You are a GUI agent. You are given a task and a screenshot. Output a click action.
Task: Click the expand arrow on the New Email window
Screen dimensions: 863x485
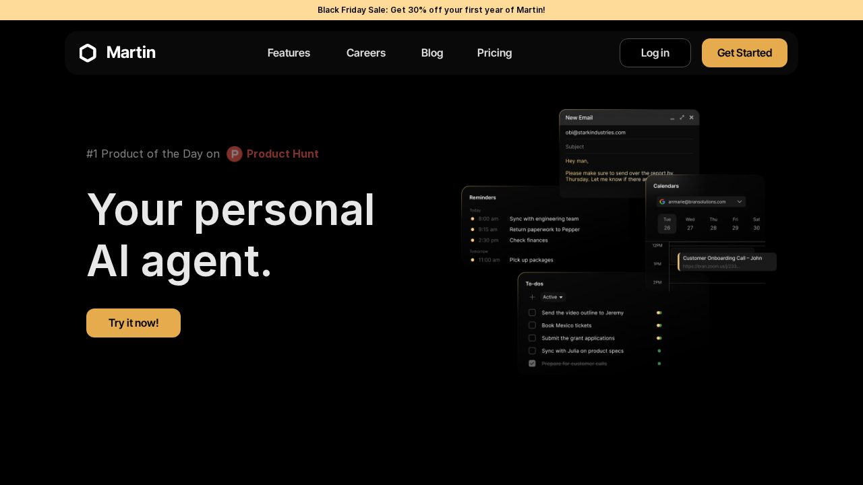pos(682,117)
